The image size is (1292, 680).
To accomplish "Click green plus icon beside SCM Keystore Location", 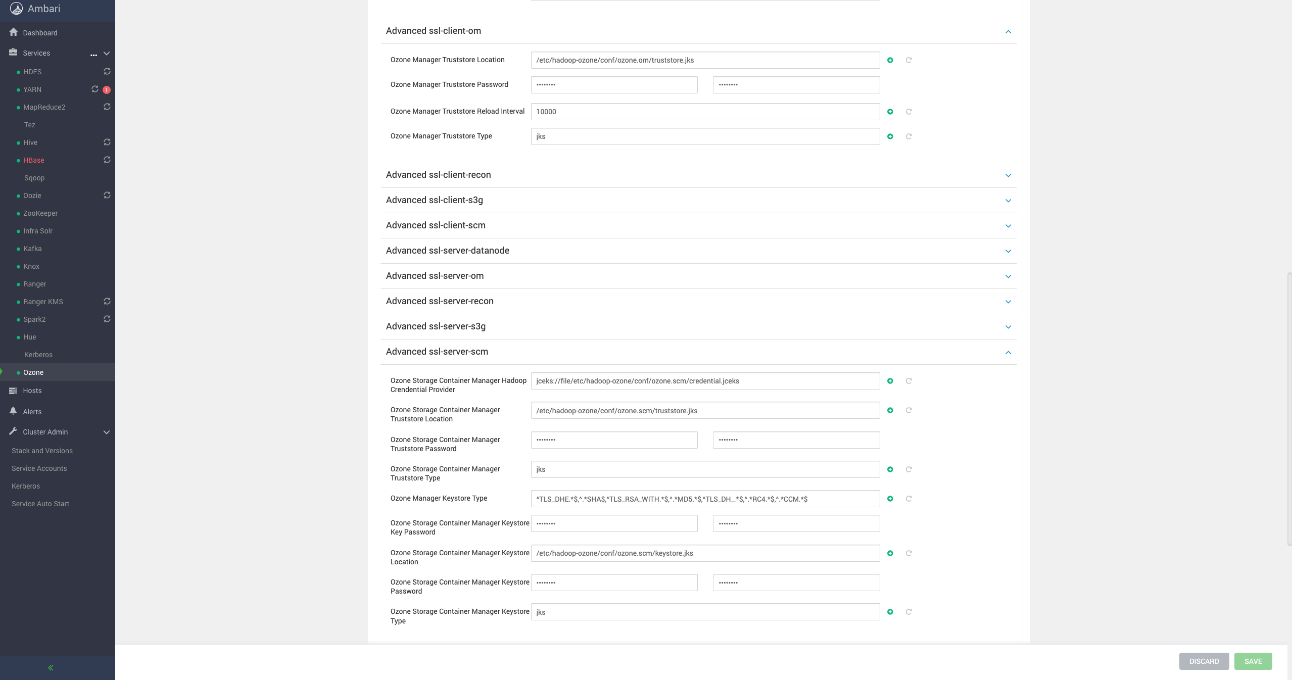I will tap(890, 553).
